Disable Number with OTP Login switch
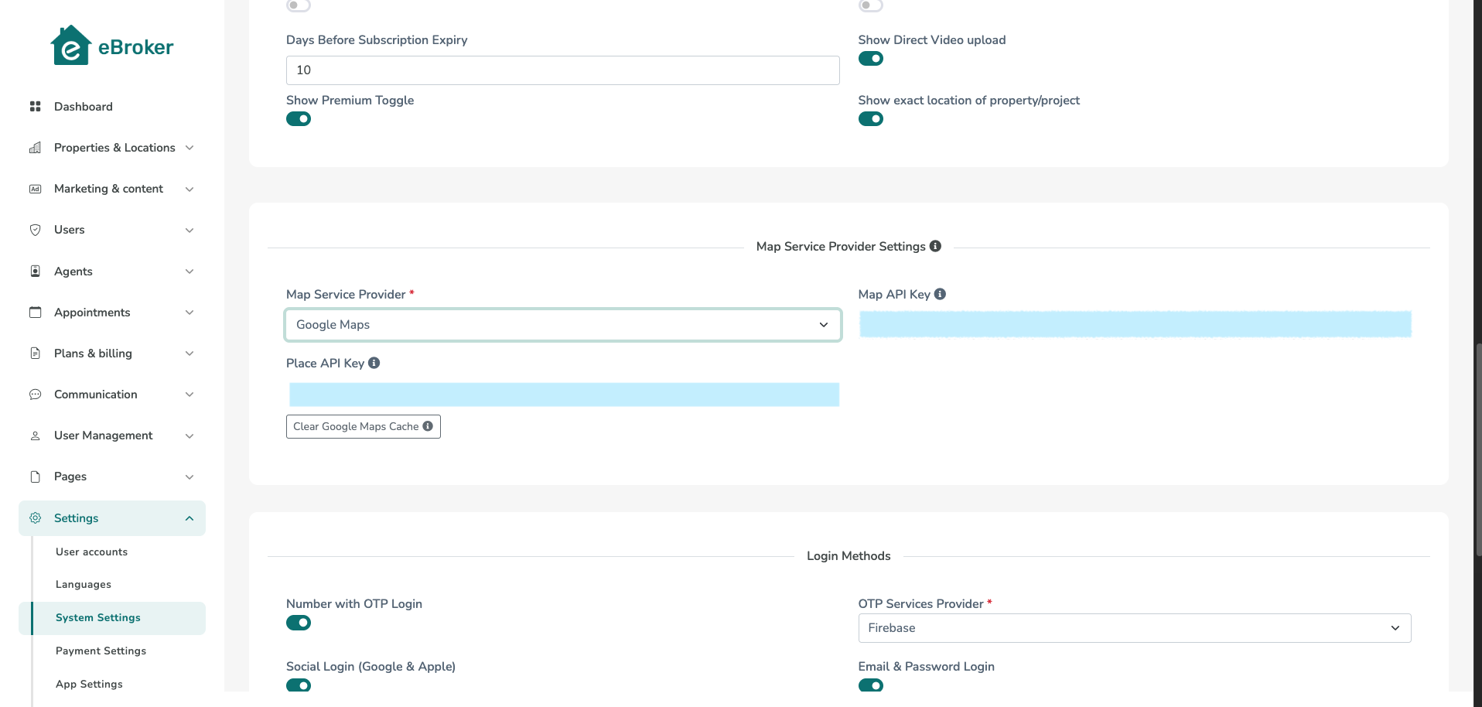1482x707 pixels. tap(299, 623)
